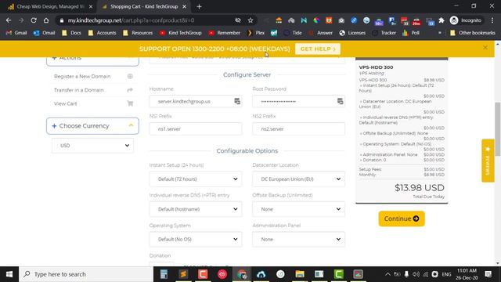Open the Individual reverse DNS dropdown

point(196,209)
